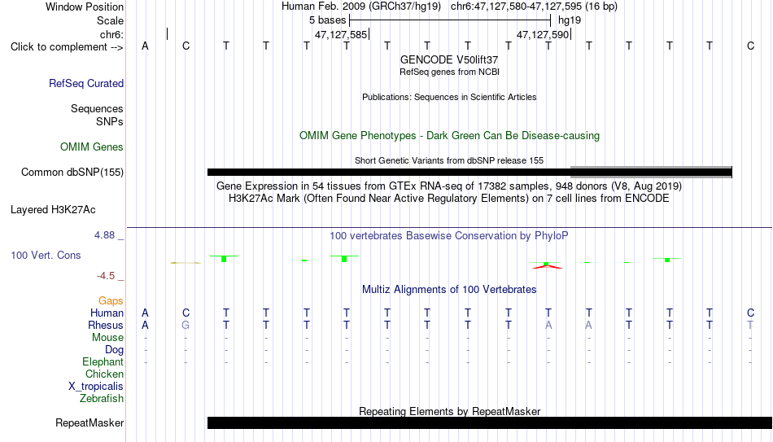Open the OMIM Genes track label

[x=92, y=147]
